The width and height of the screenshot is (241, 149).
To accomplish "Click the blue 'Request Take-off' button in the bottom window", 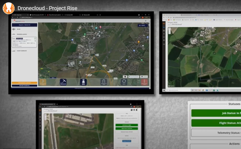I will 127,141.
